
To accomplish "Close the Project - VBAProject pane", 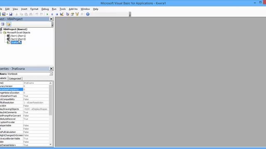I will [x=51, y=19].
